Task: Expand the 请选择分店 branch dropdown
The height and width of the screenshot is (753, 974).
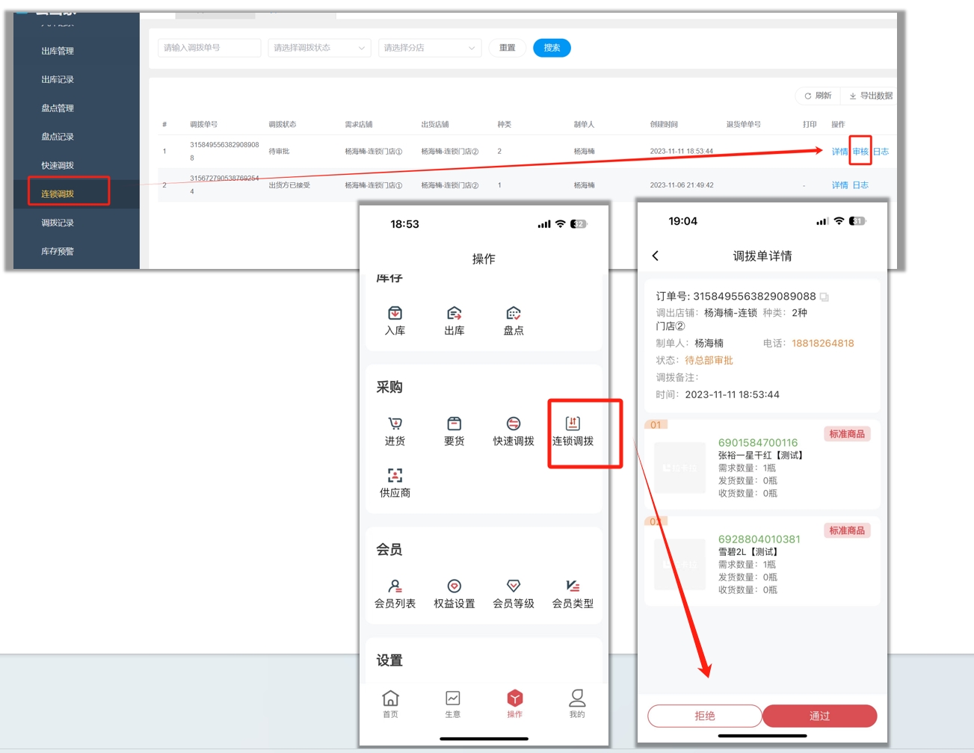Action: (x=429, y=48)
